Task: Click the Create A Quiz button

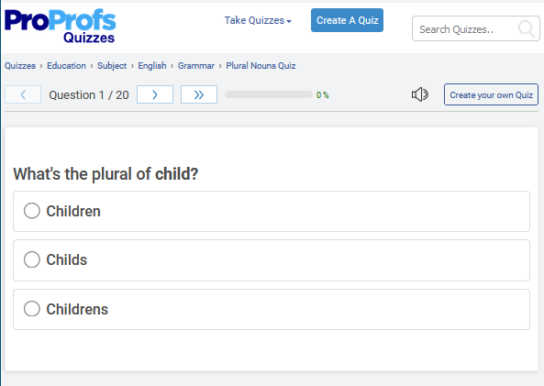Action: pyautogui.click(x=347, y=20)
